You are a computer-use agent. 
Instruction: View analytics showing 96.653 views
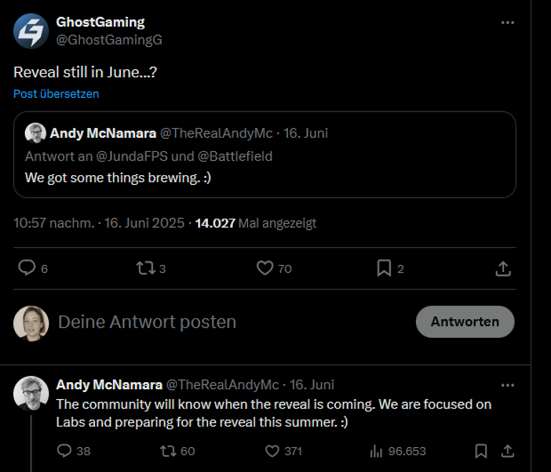(x=398, y=451)
